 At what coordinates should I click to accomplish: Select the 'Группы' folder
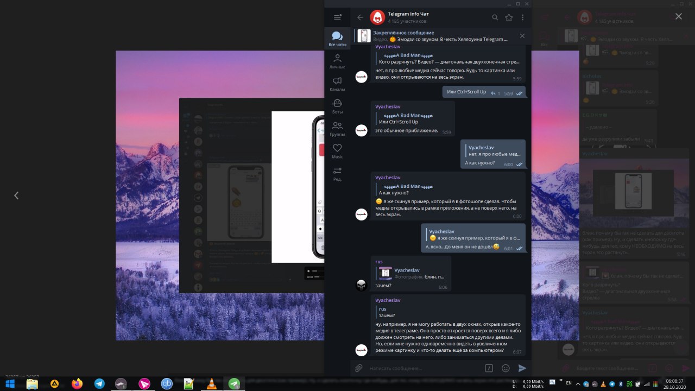(x=337, y=128)
